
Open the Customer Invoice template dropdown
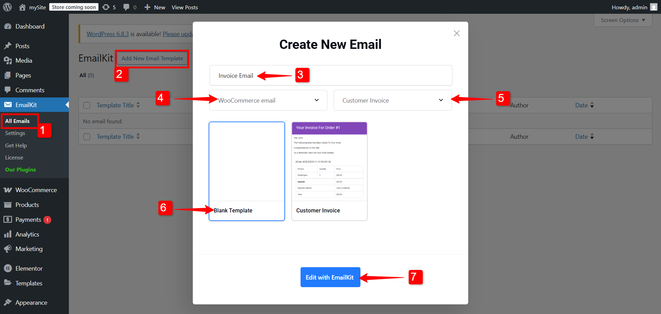coord(392,100)
